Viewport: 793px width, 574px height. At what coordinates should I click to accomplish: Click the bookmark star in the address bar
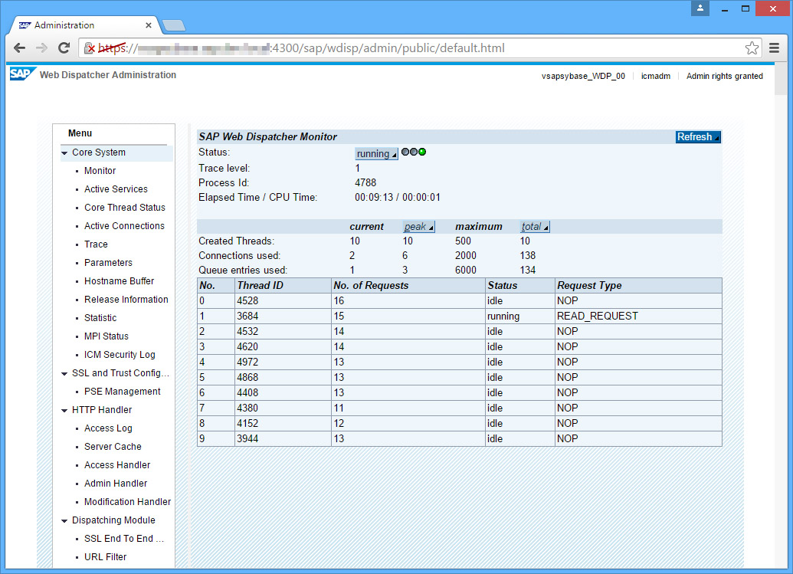click(x=752, y=48)
